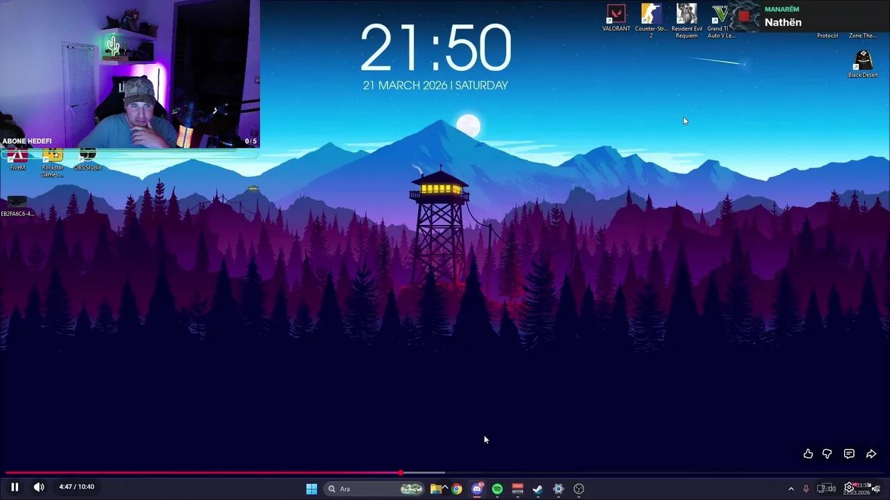Select the Resident Evil Requiem shortcut
890x500 pixels.
coord(686,21)
